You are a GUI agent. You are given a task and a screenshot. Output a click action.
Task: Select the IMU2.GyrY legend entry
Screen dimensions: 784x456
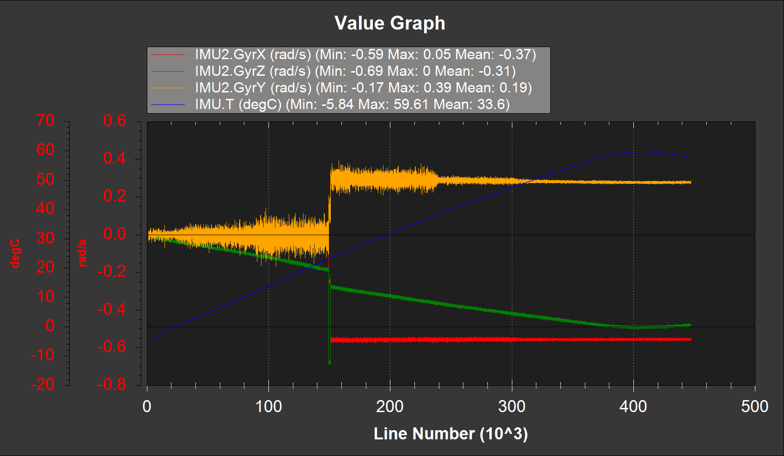click(x=364, y=88)
